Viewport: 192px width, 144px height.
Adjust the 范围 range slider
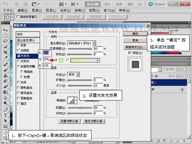(80, 108)
